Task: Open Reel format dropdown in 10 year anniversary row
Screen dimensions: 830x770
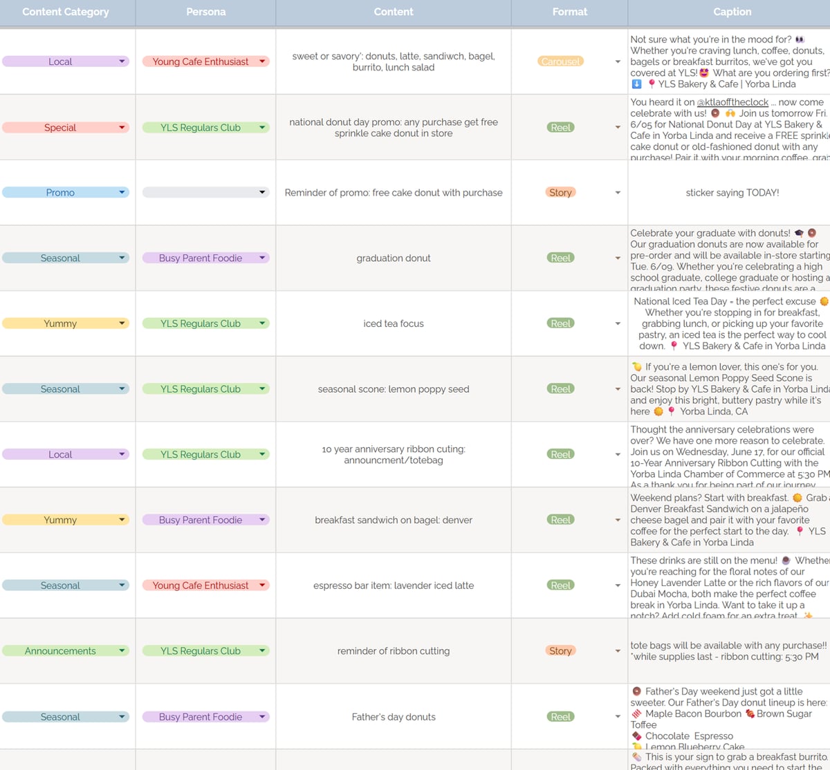Action: (x=618, y=454)
